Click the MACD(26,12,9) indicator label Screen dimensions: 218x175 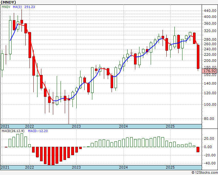(x=13, y=131)
